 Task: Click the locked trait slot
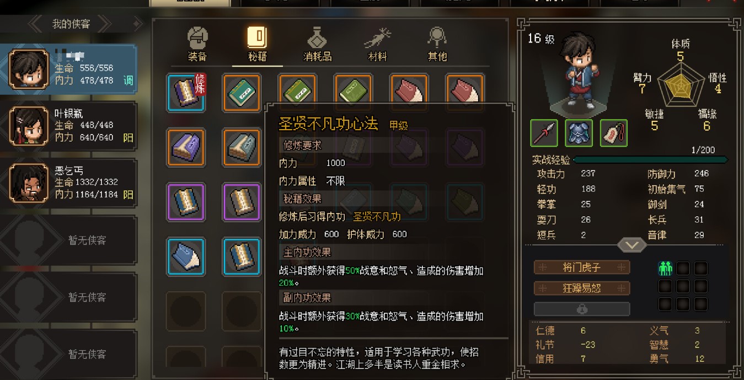[582, 309]
